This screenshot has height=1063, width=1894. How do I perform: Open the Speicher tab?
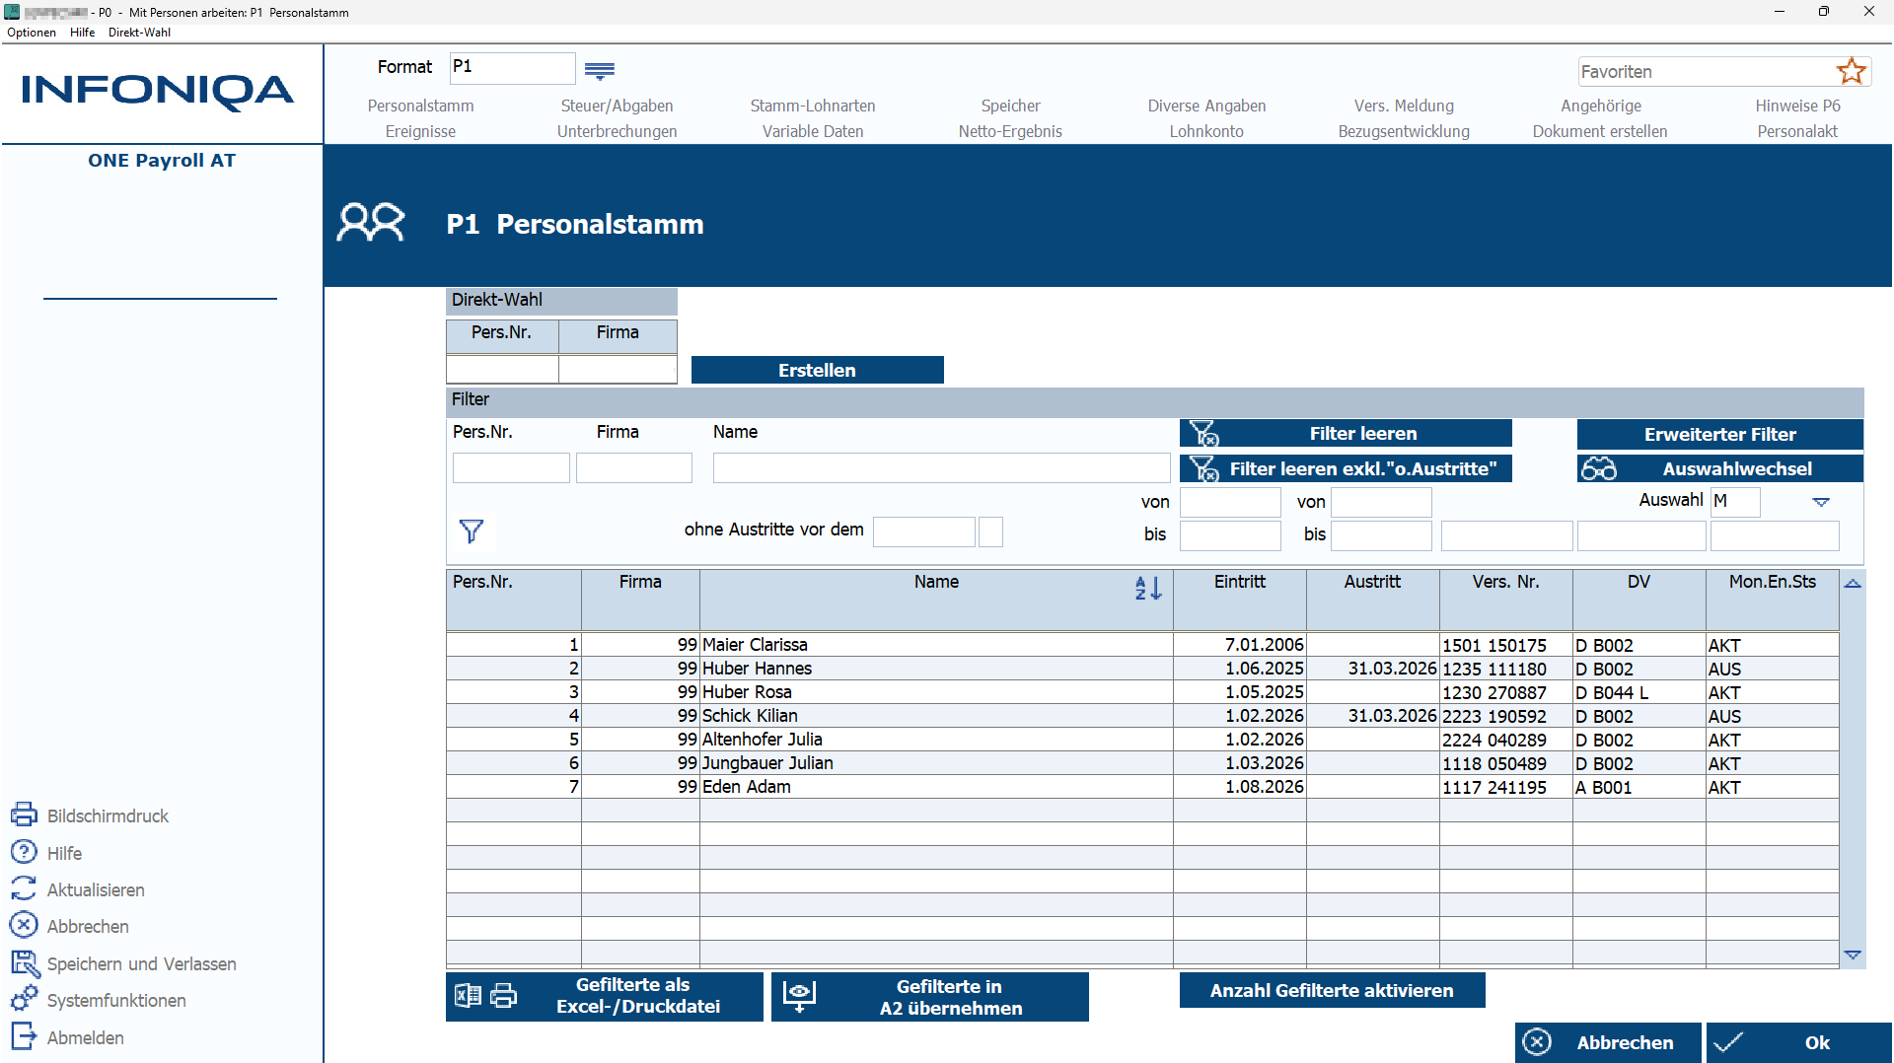tap(1010, 106)
